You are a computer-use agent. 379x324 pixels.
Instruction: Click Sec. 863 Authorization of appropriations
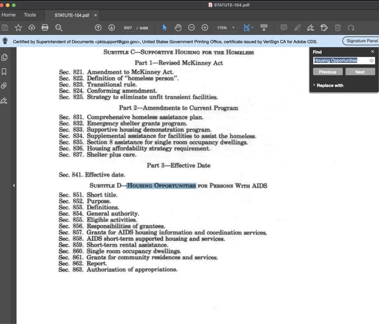tap(118, 269)
